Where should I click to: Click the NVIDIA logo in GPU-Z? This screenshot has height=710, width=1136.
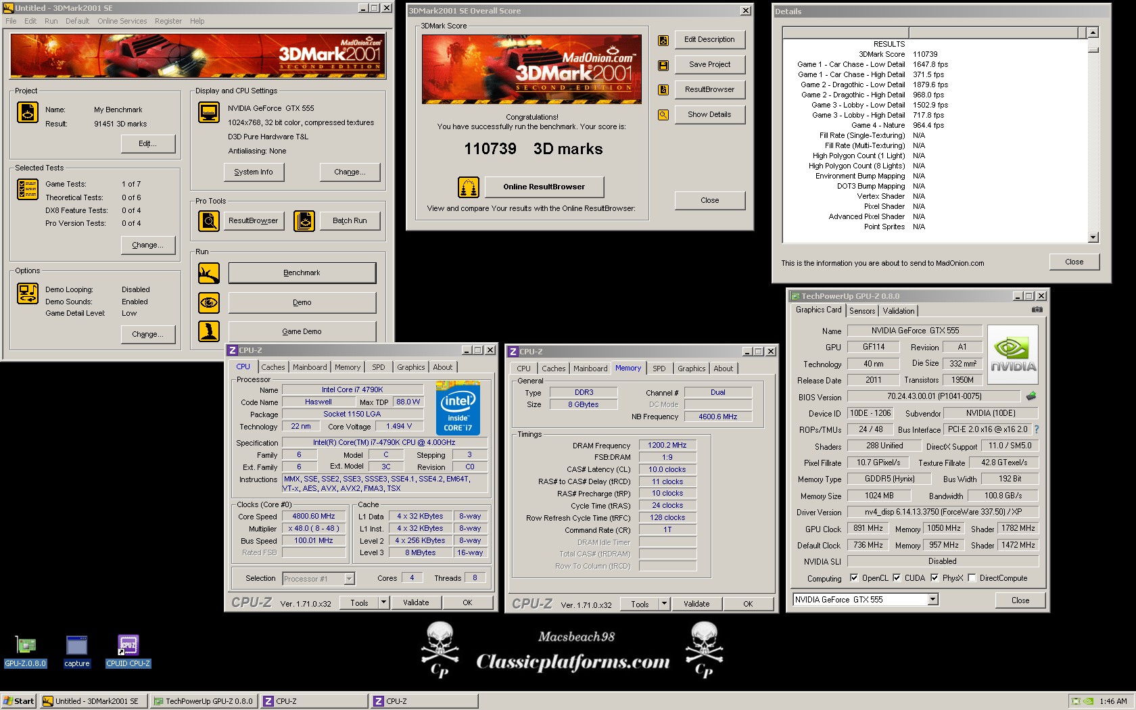[1013, 355]
